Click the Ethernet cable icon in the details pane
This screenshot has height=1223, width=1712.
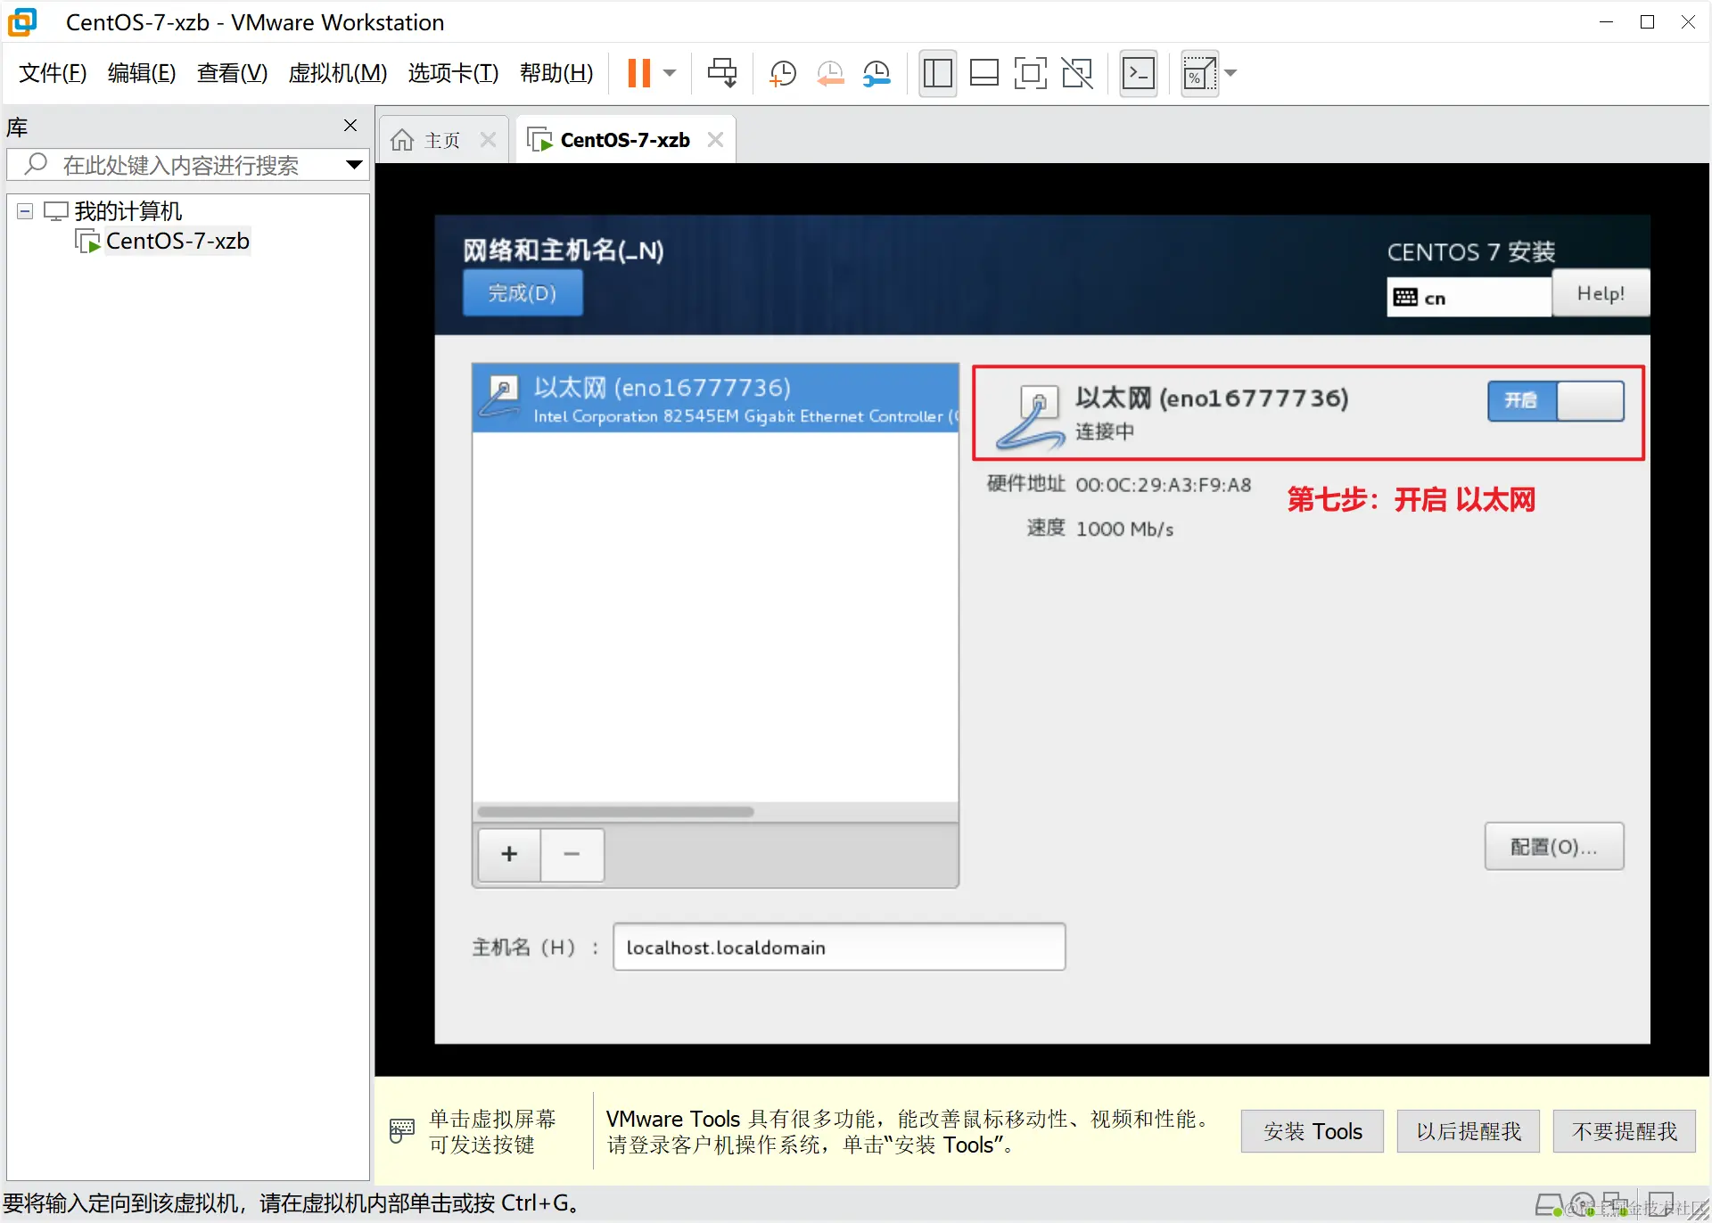click(x=1030, y=416)
